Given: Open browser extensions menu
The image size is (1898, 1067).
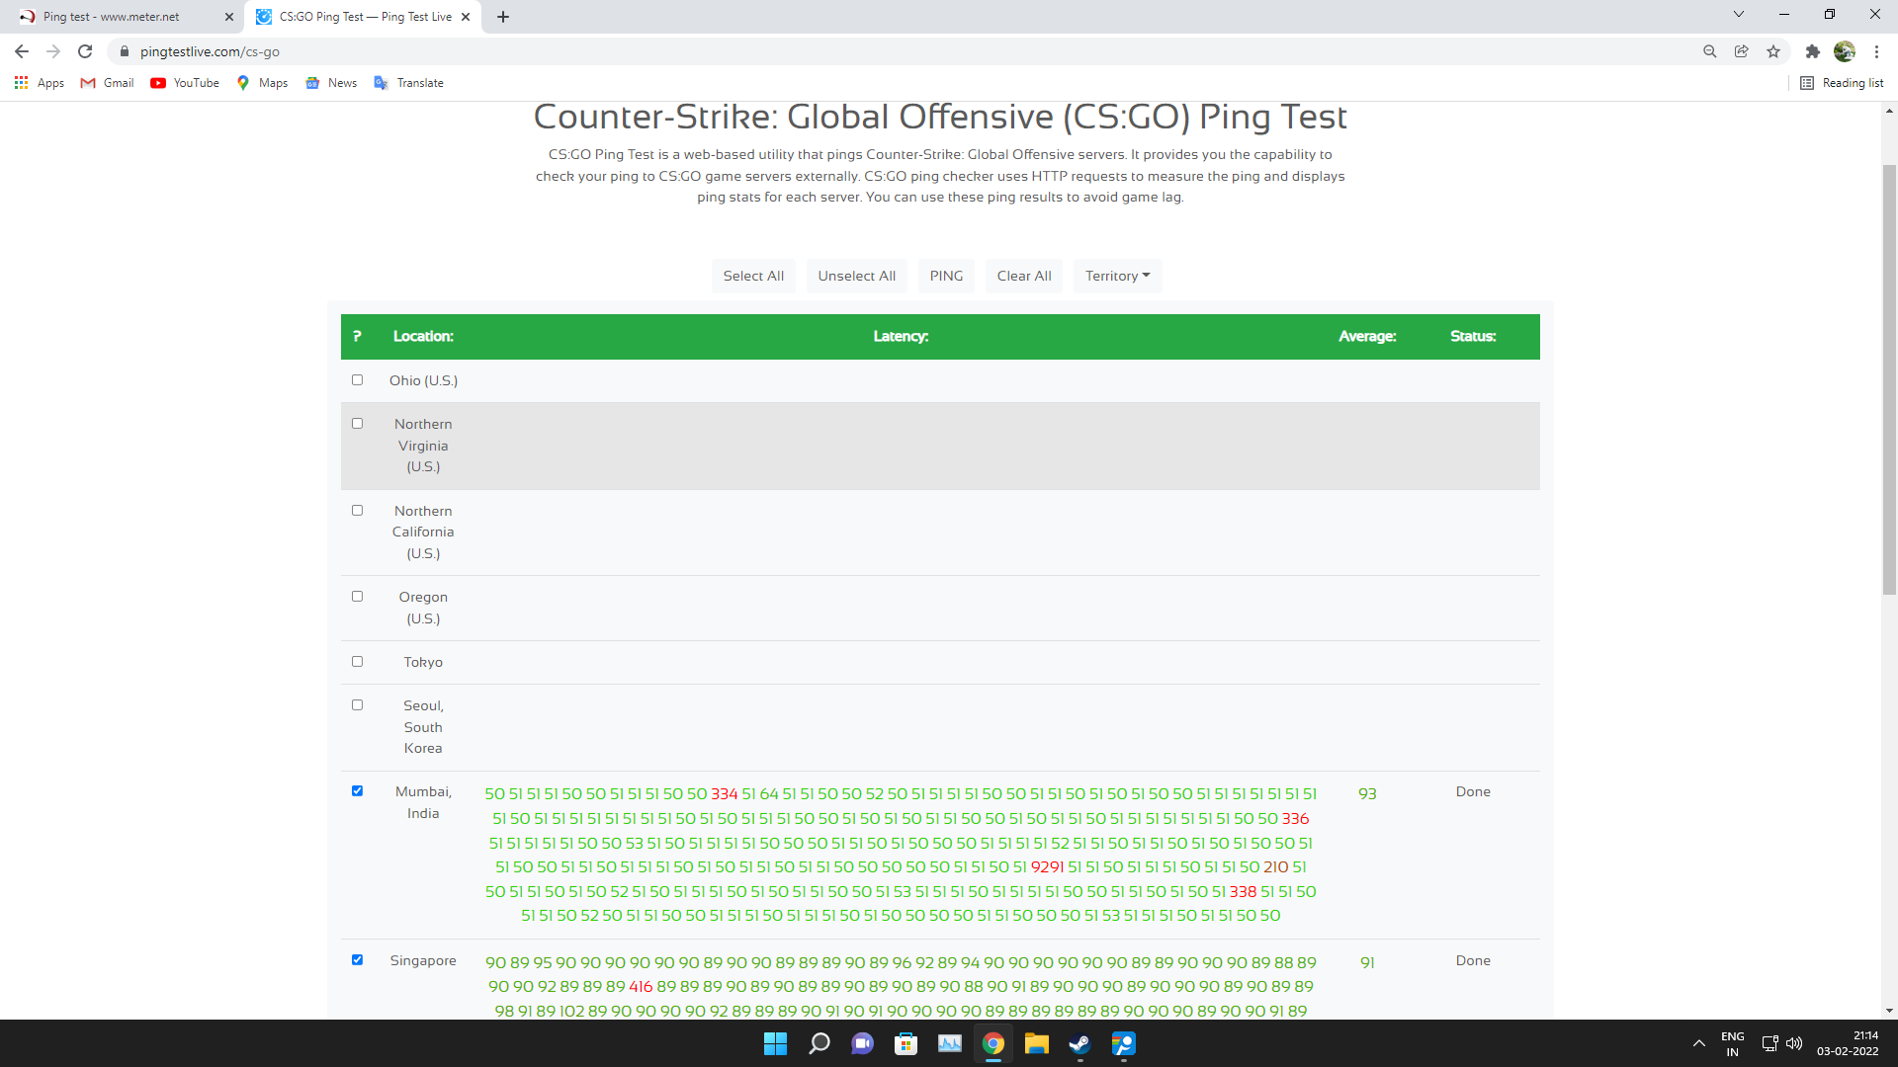Looking at the screenshot, I should [1812, 51].
